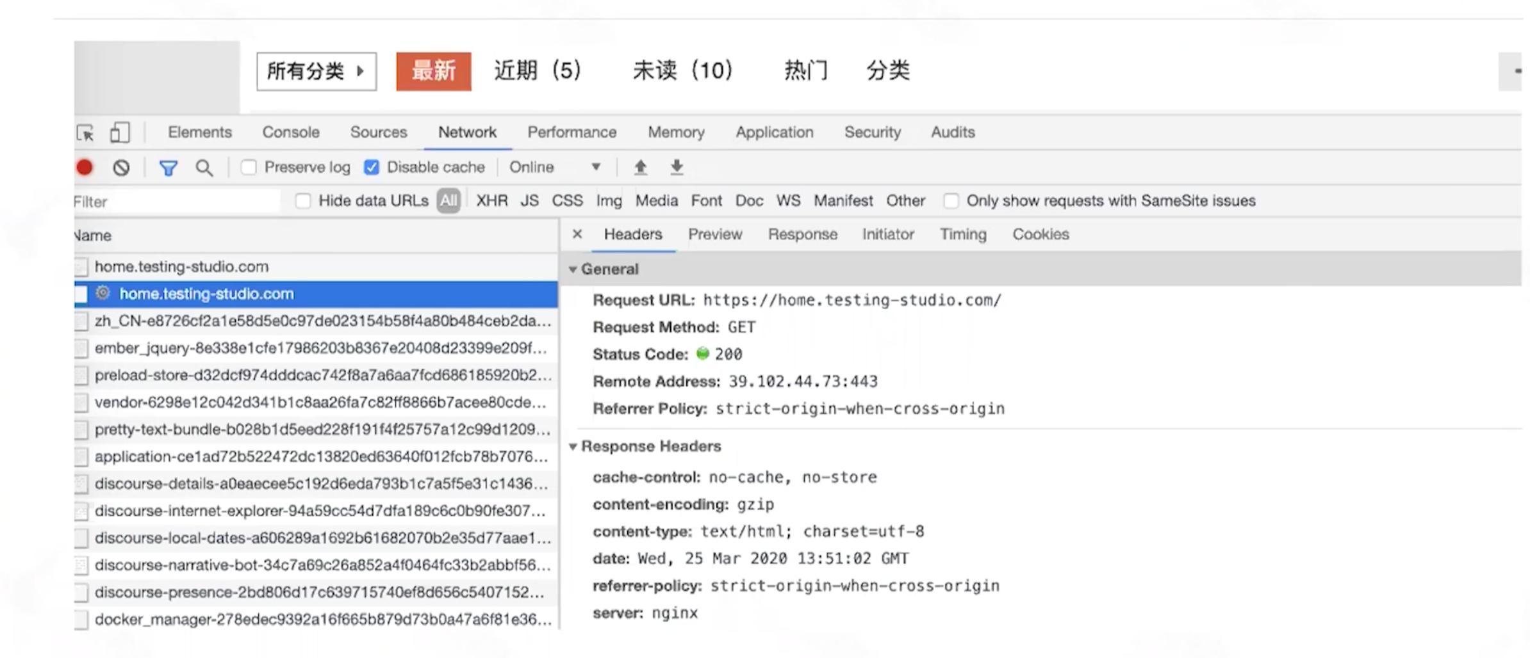Image resolution: width=1530 pixels, height=658 pixels.
Task: Select the discourse-narrative-bot request row
Action: (x=316, y=565)
